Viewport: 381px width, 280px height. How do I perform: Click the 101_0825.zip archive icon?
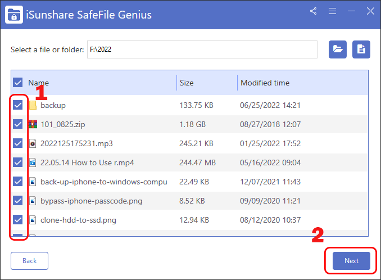point(33,124)
